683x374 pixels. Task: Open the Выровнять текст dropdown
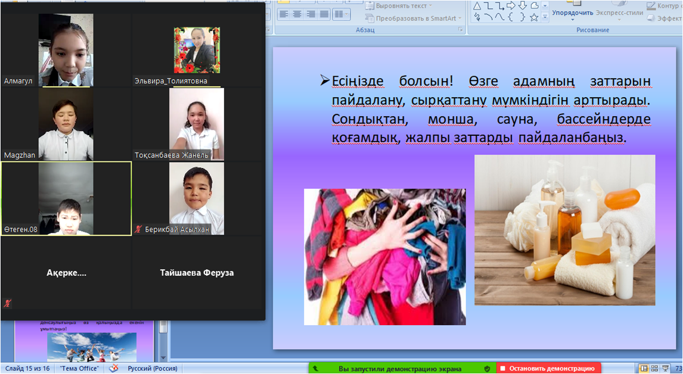(x=401, y=6)
